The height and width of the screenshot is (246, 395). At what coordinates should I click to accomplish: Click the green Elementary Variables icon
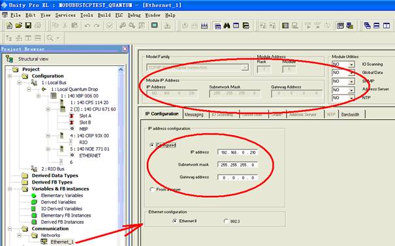(x=34, y=195)
